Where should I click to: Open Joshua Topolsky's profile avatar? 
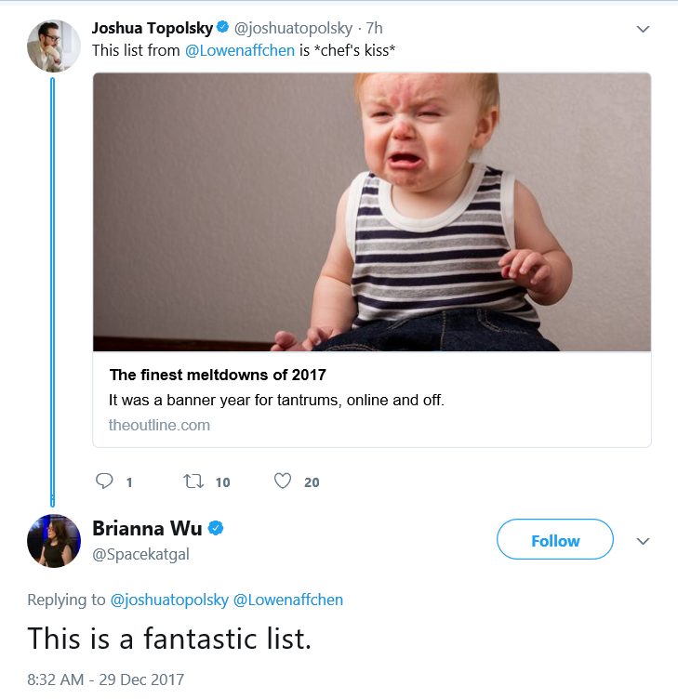coord(54,46)
